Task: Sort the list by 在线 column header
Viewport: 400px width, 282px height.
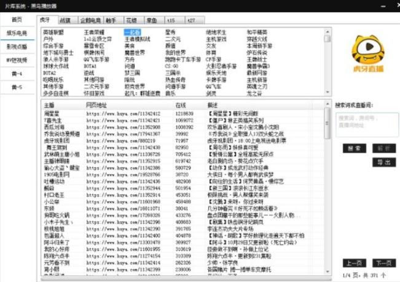Action: [x=181, y=105]
